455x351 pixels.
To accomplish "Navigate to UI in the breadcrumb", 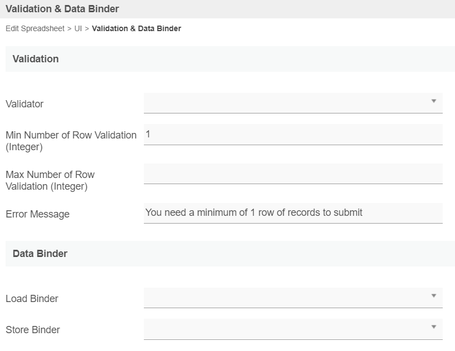I will (78, 28).
